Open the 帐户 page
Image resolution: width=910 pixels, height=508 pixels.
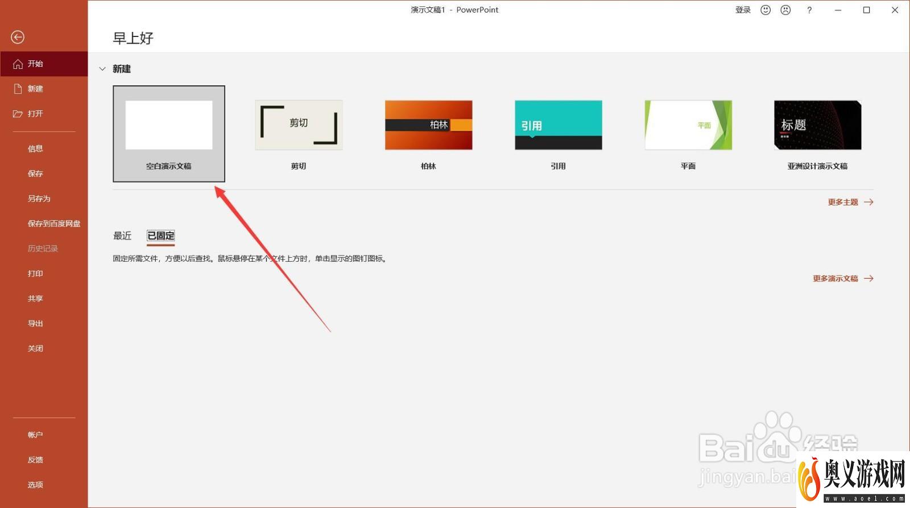(35, 435)
